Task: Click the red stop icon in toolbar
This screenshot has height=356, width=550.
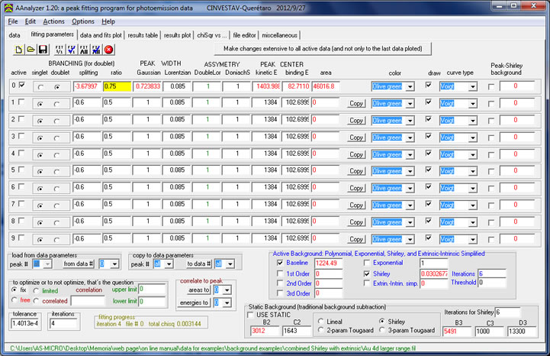Action: point(109,49)
